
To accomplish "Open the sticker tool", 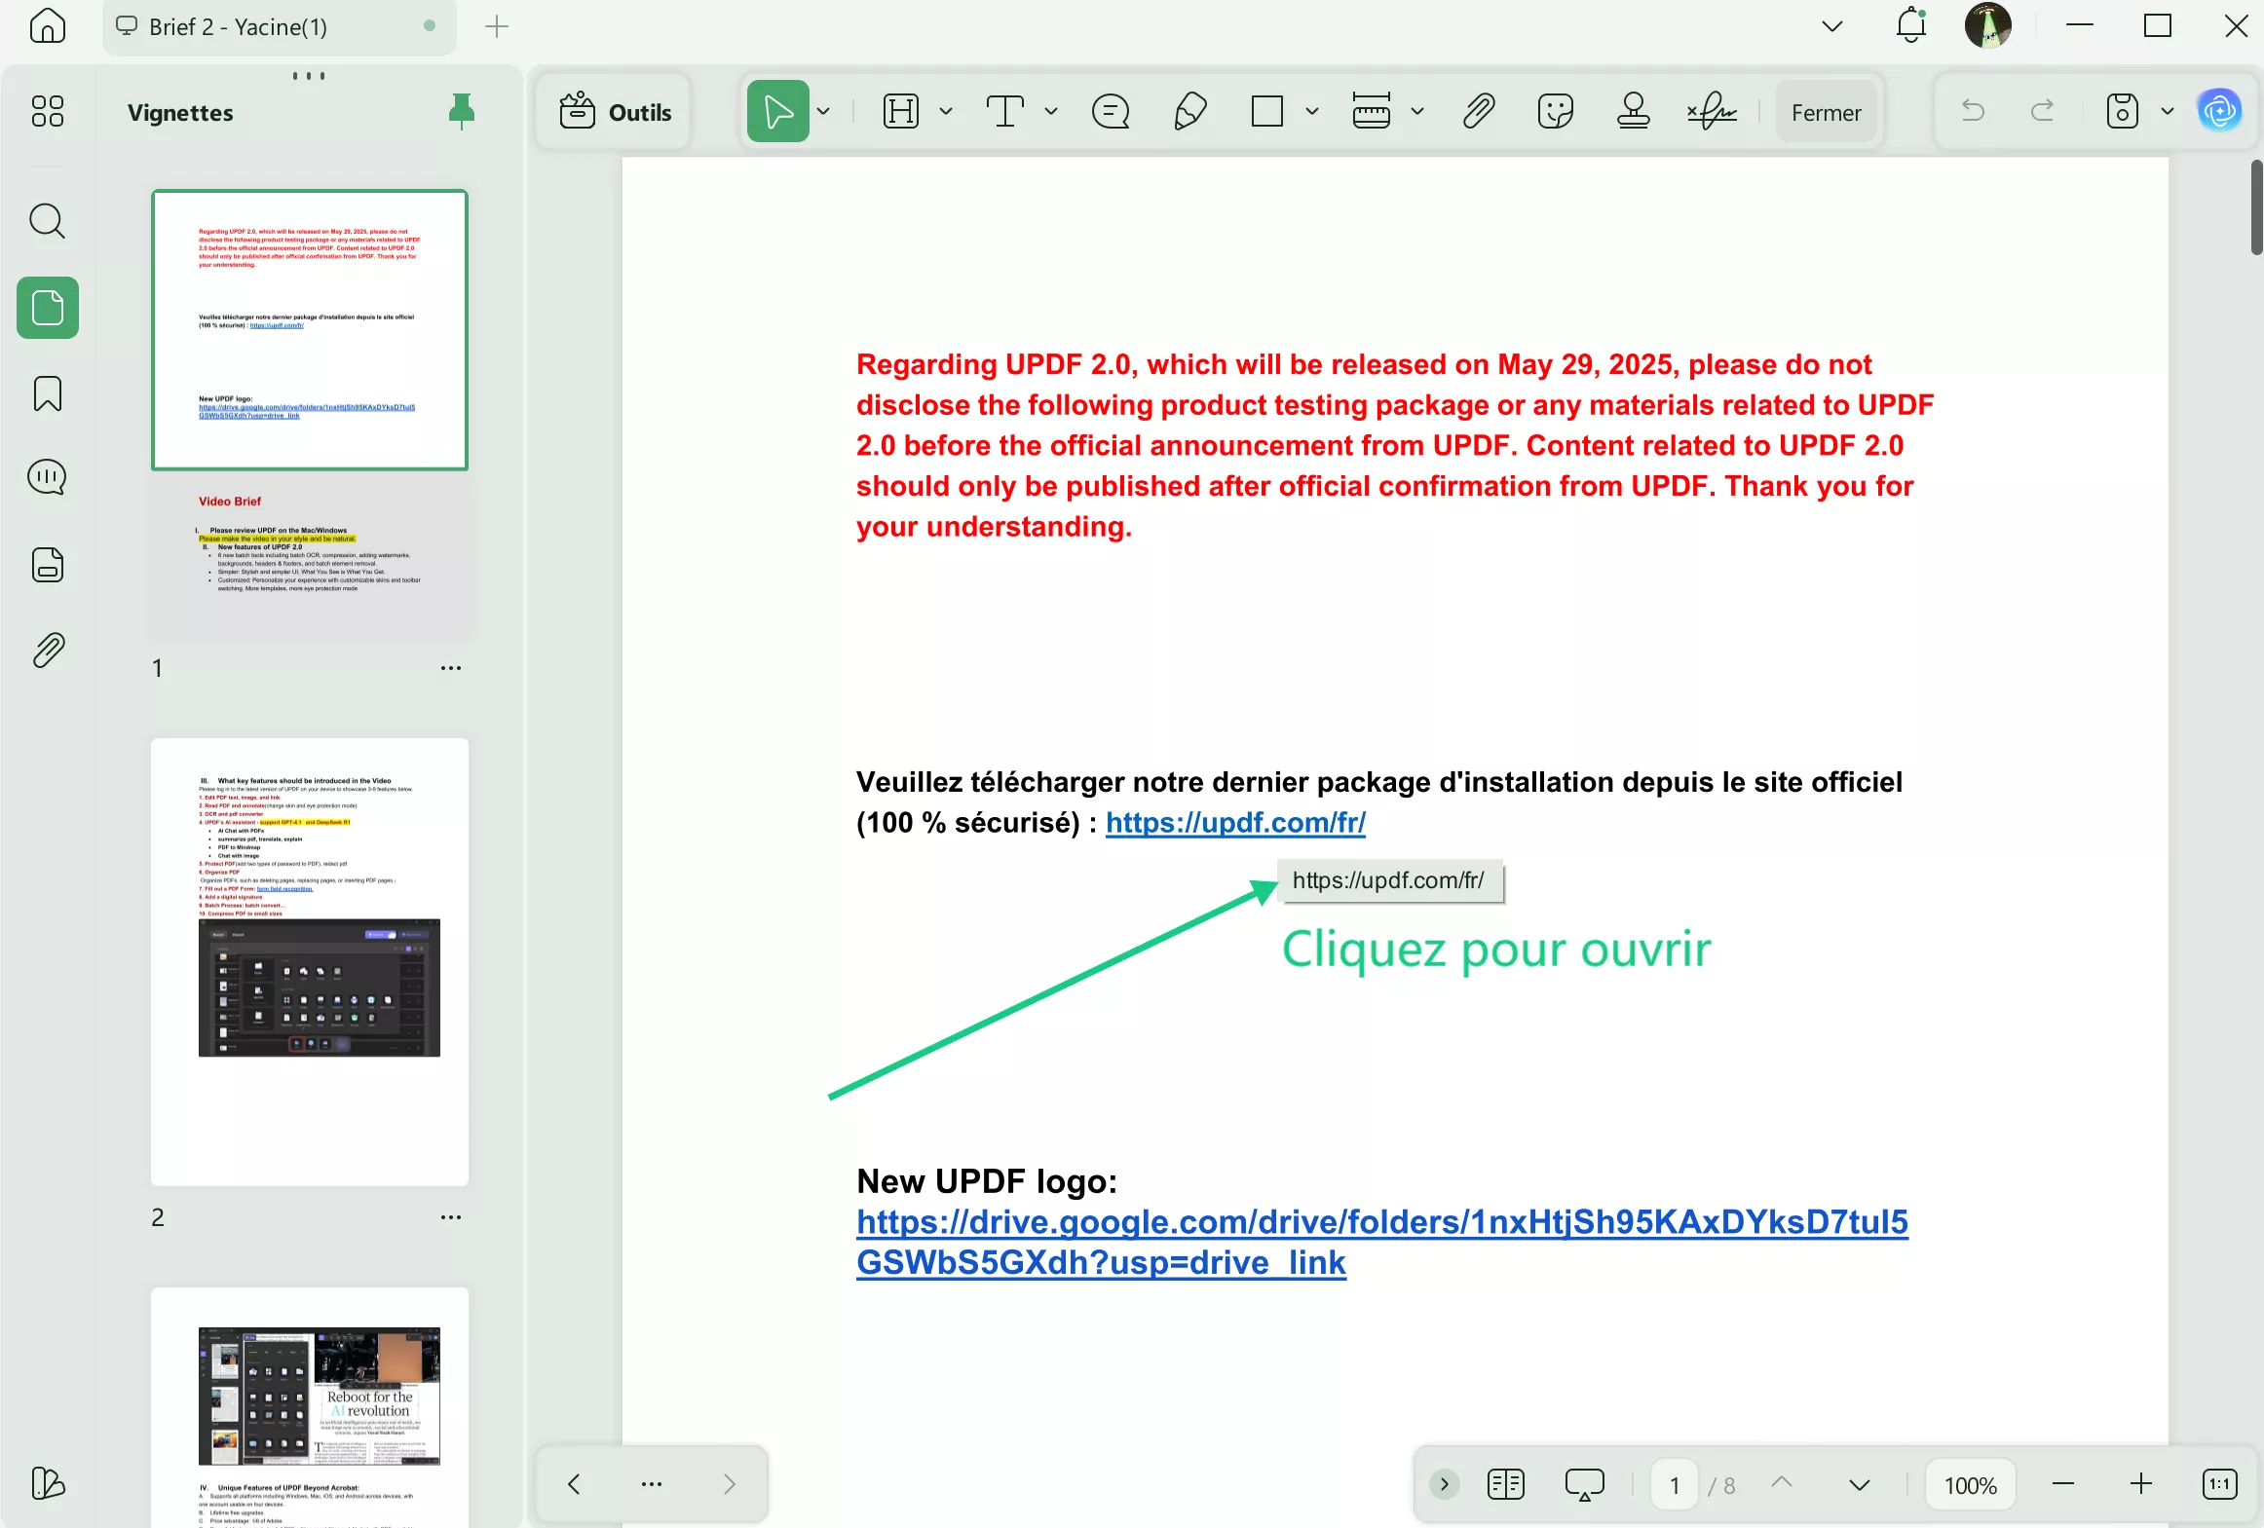I will [x=1554, y=111].
